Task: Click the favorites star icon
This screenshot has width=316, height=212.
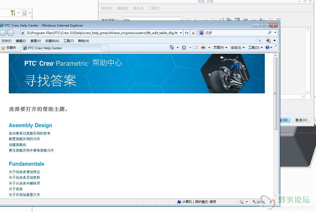Action: 3,48
